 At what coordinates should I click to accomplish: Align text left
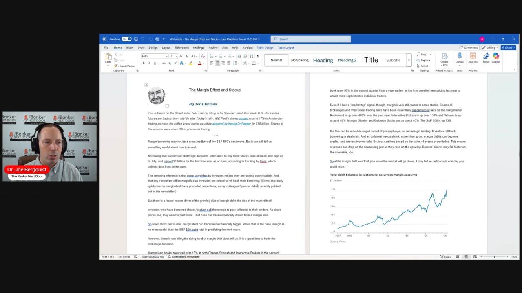click(x=211, y=63)
